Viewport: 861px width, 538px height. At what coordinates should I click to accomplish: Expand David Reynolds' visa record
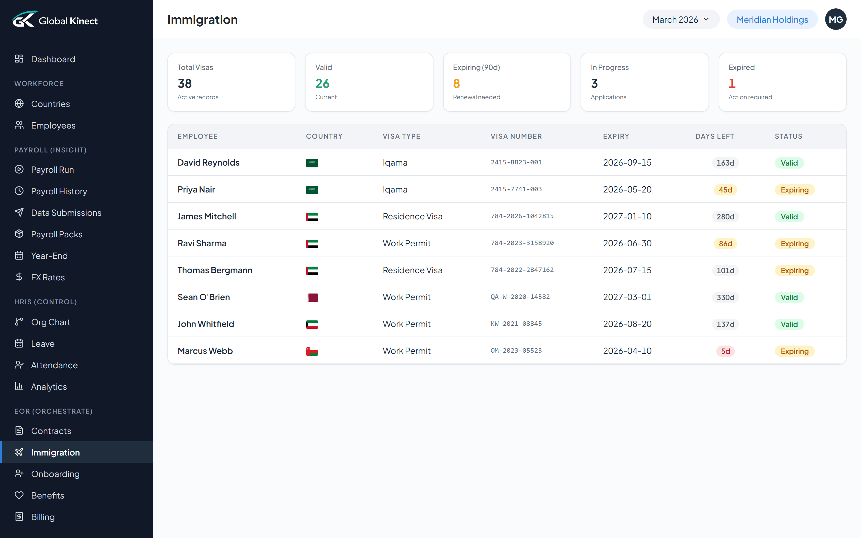[208, 162]
